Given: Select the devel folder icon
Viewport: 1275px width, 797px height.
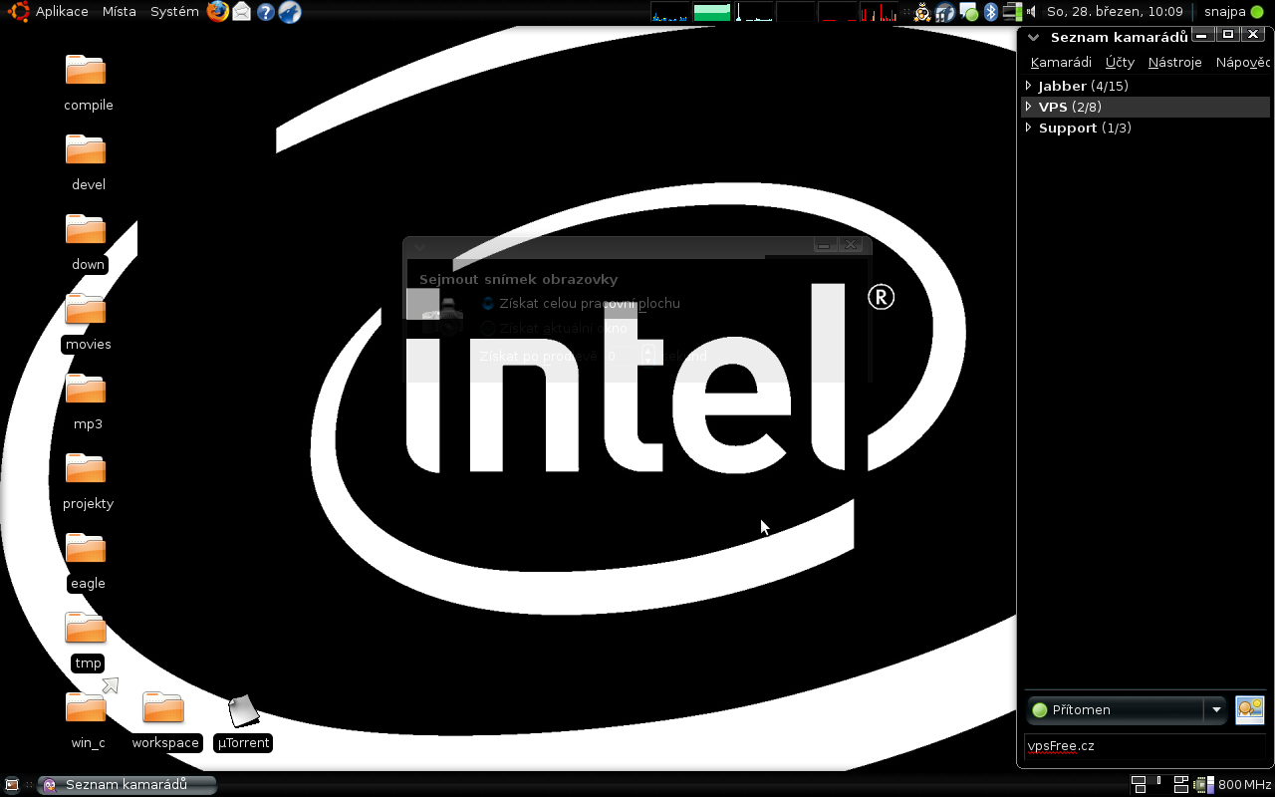Looking at the screenshot, I should coord(88,151).
